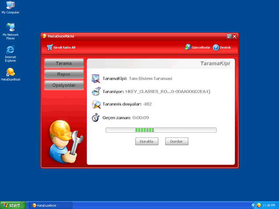The width and height of the screenshot is (279, 209).
Task: Stop the scan with Durdur
Action: (177, 141)
